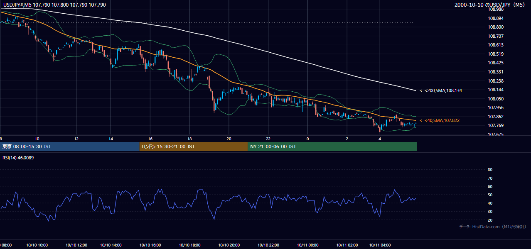Image resolution: width=531 pixels, height=249 pixels.
Task: Click the hour tick '18' under price chart
Action: 189,139
